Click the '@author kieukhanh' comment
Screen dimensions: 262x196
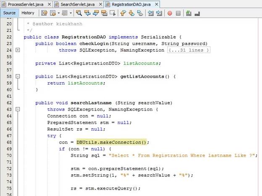pos(57,24)
